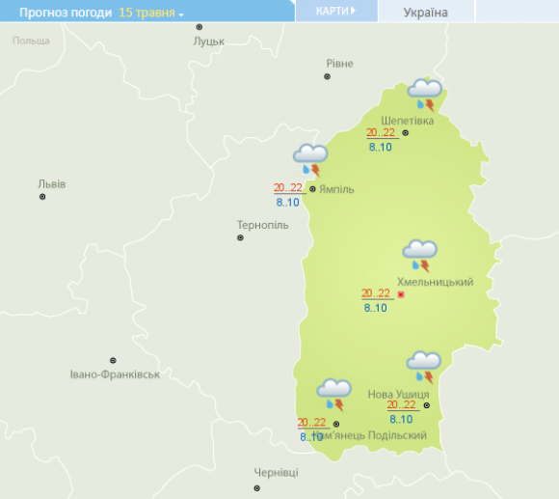Click the small arrow beside 15 травня

click(x=181, y=15)
